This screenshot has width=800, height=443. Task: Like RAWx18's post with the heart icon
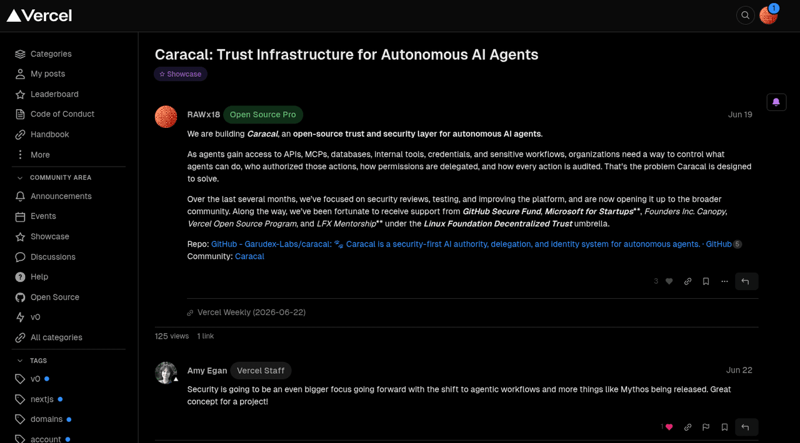click(669, 281)
